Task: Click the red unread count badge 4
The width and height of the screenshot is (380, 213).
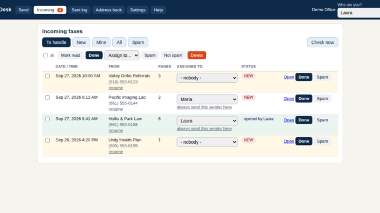Action: click(x=60, y=10)
